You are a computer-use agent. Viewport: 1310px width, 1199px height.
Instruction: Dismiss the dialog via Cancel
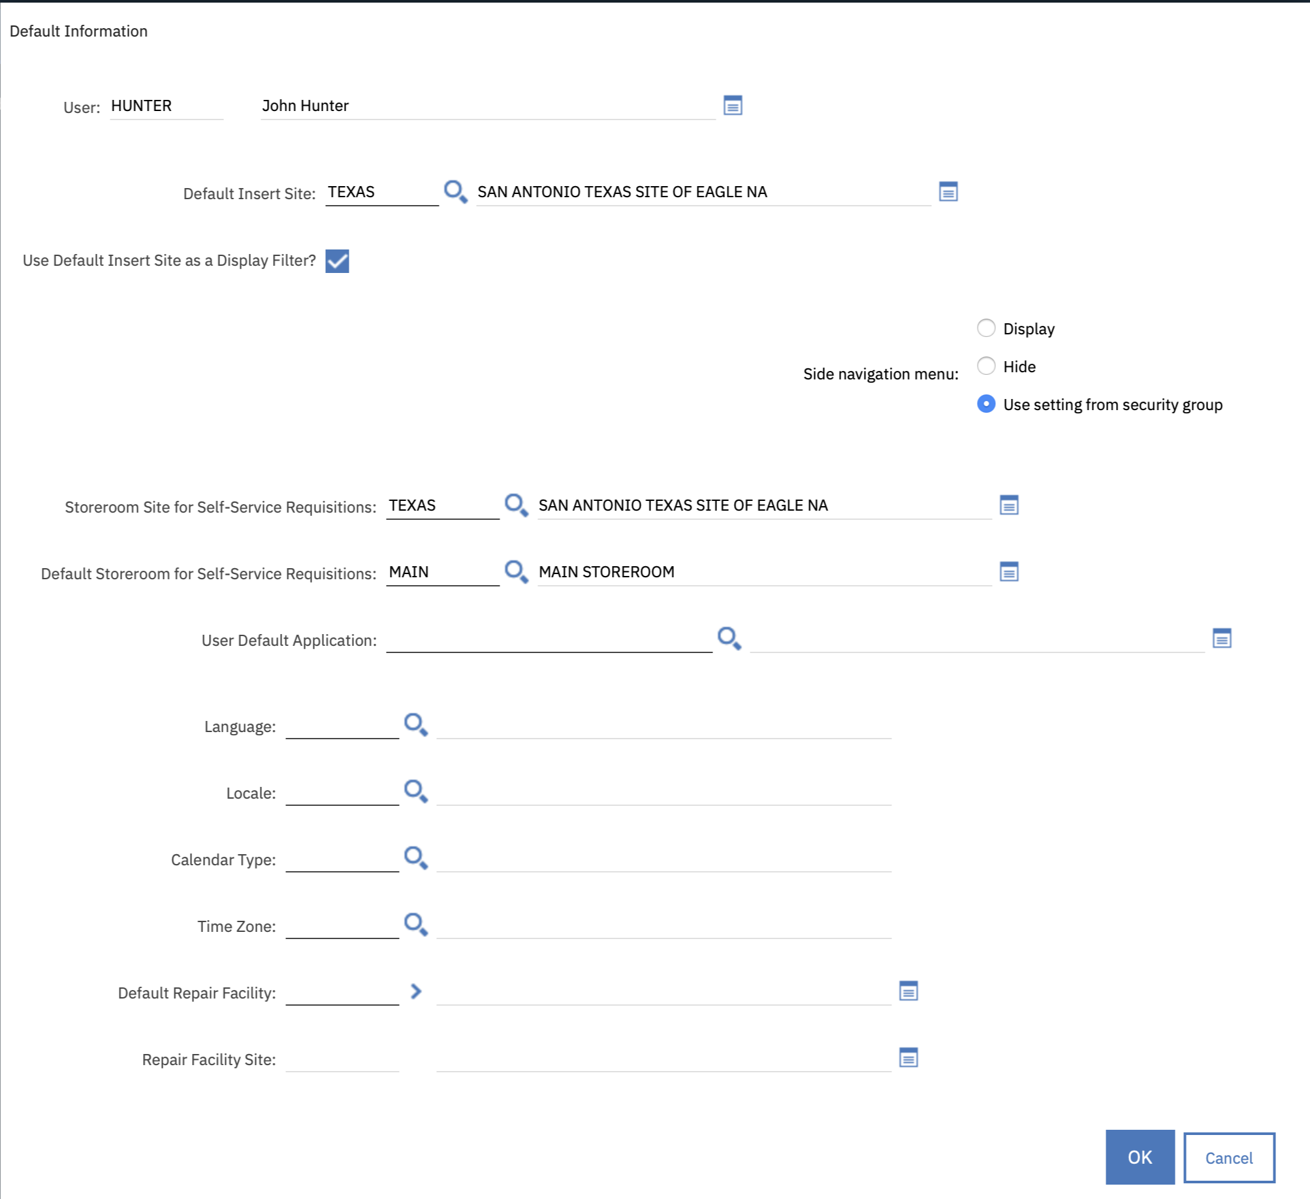[1229, 1157]
